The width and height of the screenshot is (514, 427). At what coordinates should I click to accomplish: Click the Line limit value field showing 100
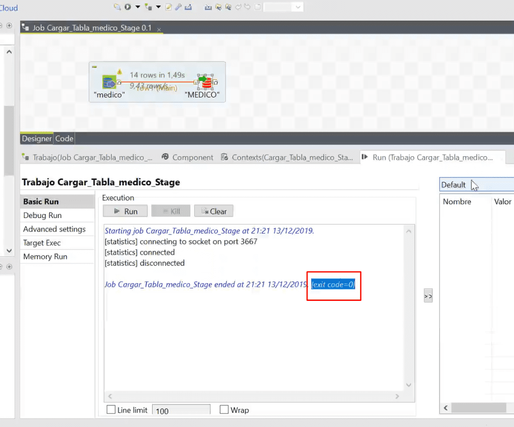click(181, 410)
